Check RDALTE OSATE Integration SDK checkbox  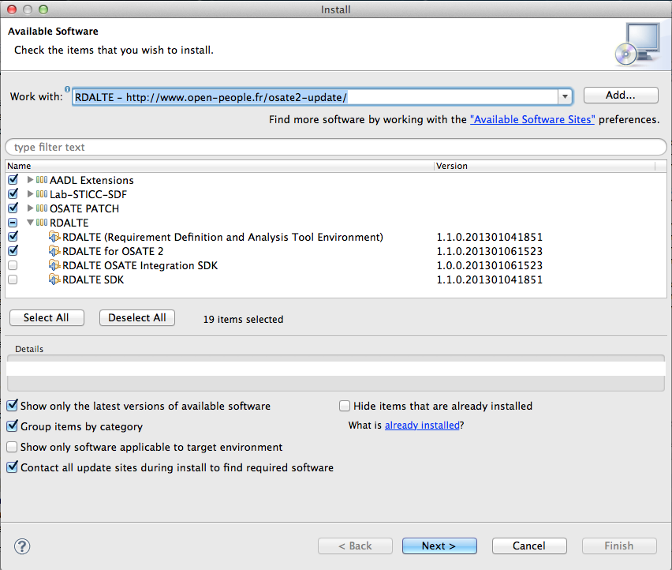coord(13,265)
